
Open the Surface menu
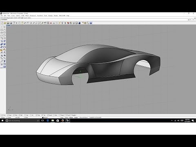pos(18,16)
